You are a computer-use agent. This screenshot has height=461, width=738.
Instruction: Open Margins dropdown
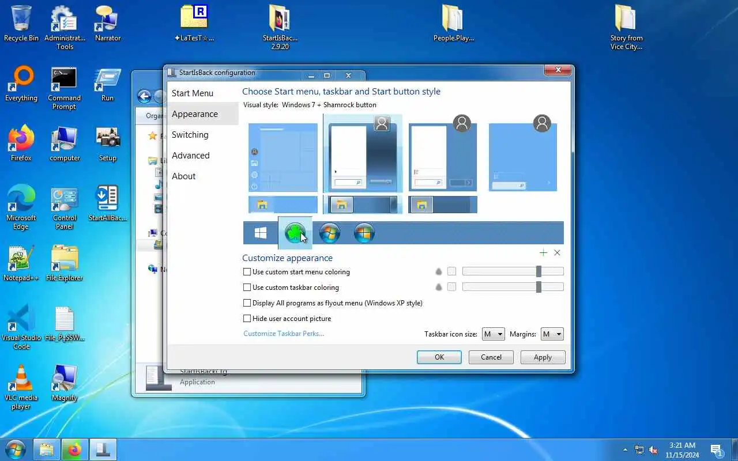click(x=552, y=334)
